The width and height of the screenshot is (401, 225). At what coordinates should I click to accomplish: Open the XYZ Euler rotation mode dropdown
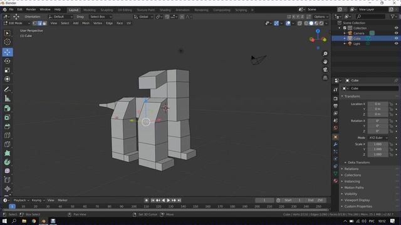coord(378,137)
